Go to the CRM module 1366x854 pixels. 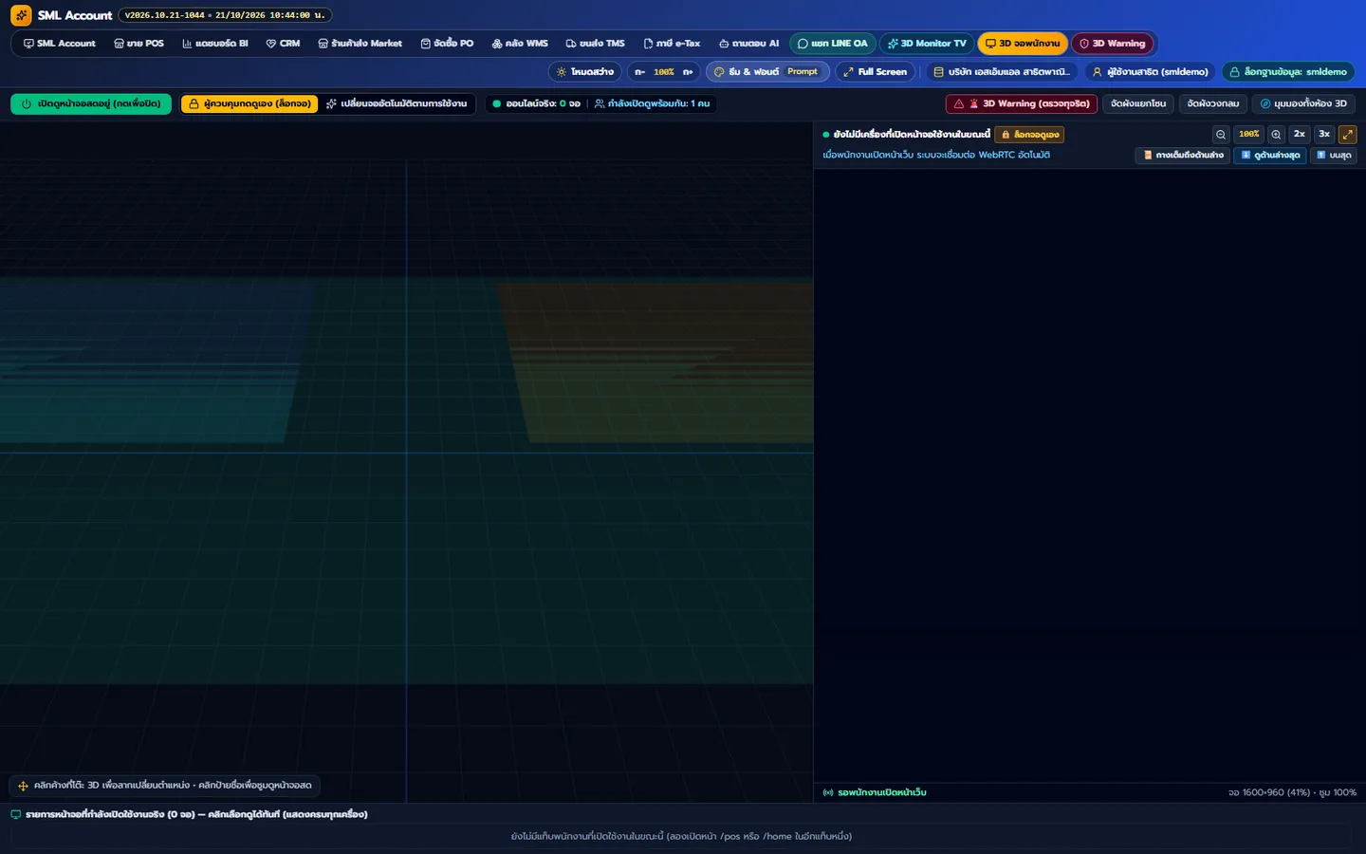[283, 44]
